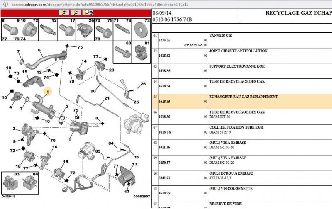Select row RESERVE DE VIDE
The image size is (332, 209).
pos(242,205)
